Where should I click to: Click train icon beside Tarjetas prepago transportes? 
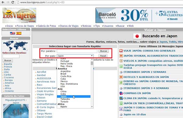(x=121, y=66)
